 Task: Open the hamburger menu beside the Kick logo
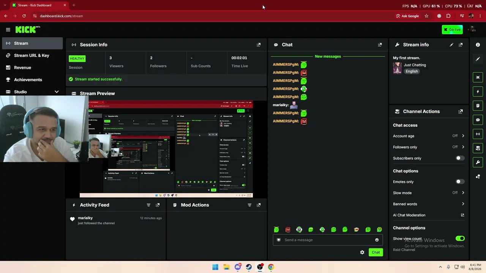tap(8, 30)
